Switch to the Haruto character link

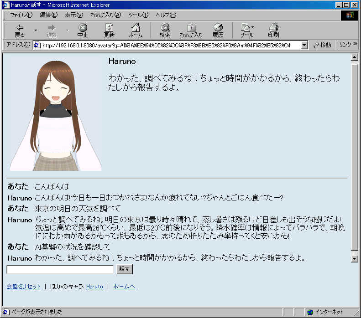point(94,287)
